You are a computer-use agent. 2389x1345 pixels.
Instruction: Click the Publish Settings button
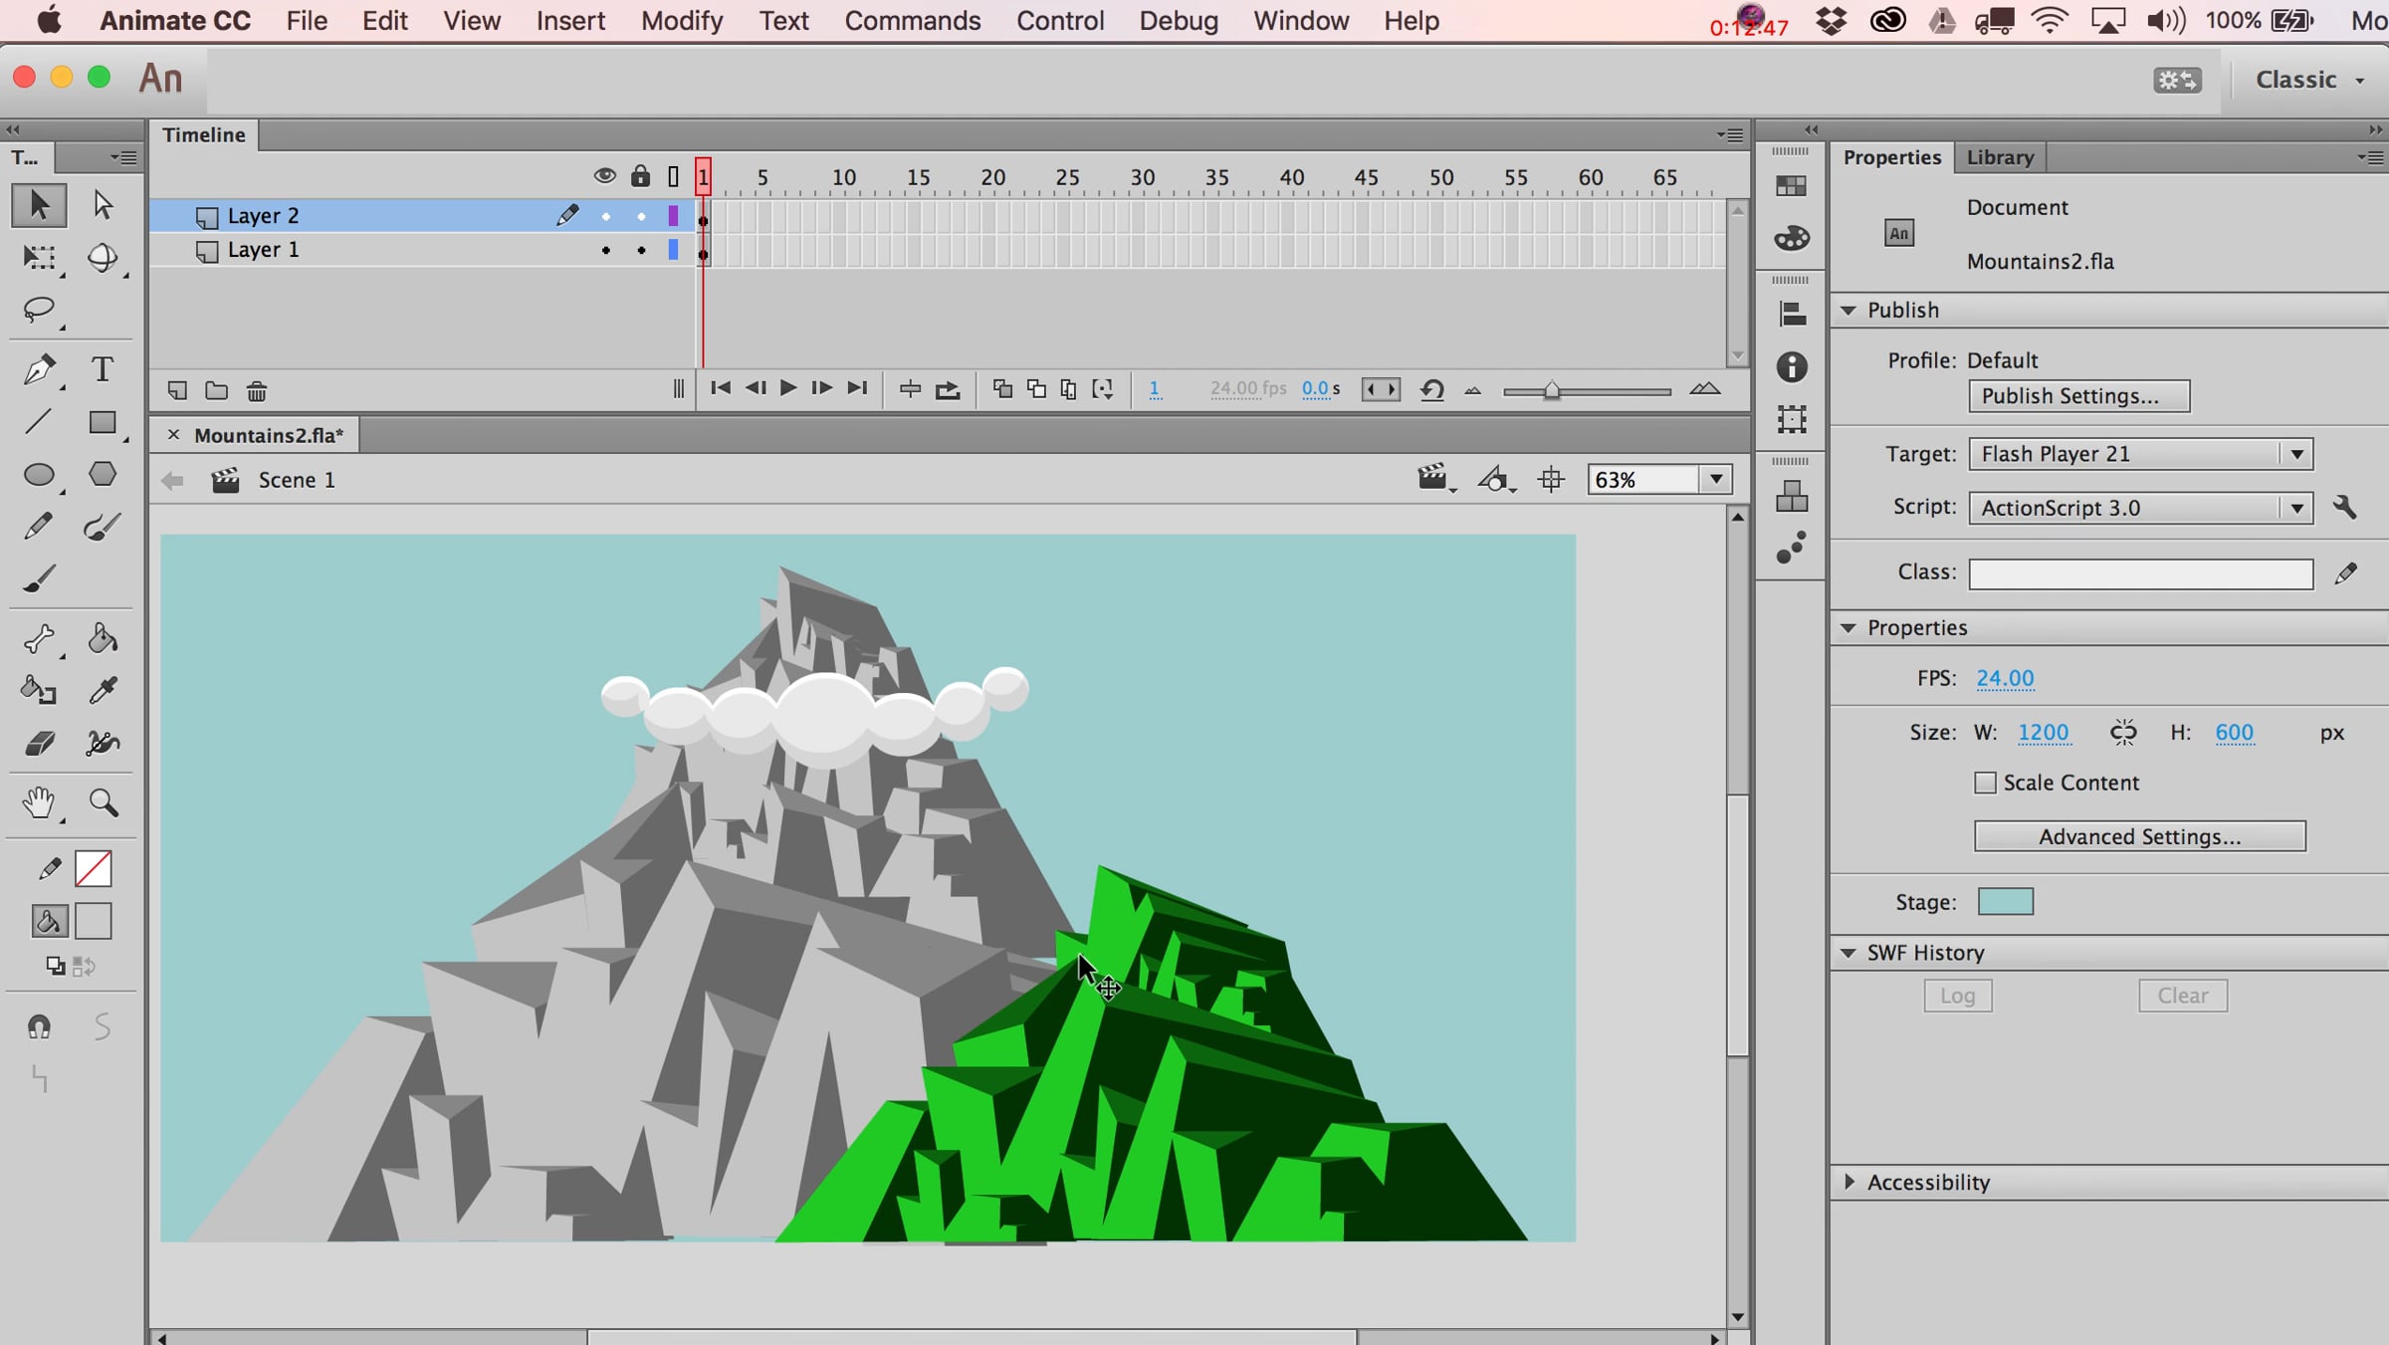[2078, 396]
